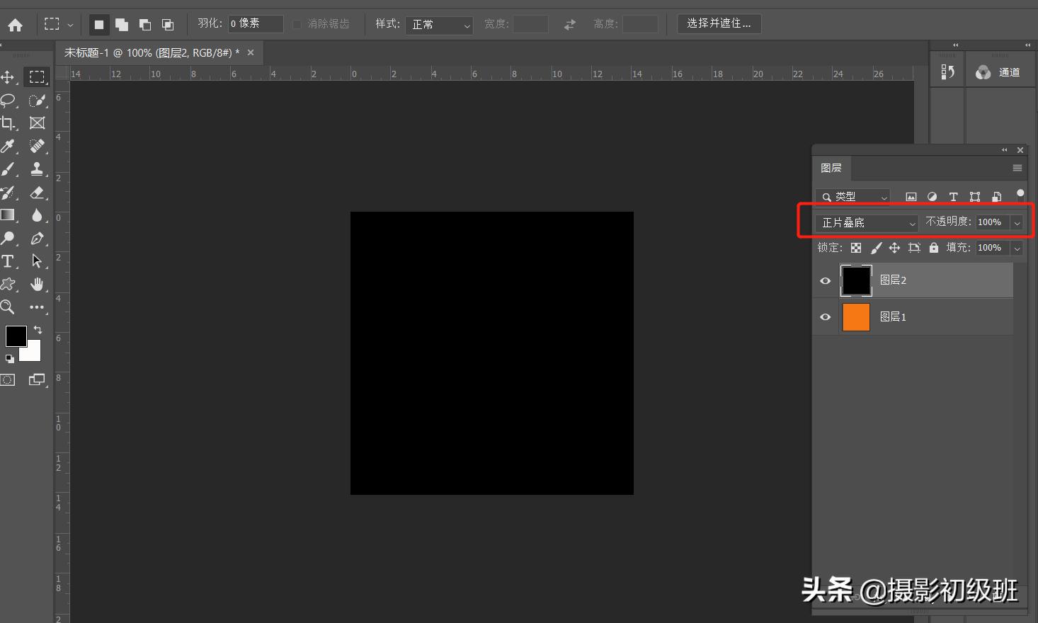Hide layer 图层2 visibility
The height and width of the screenshot is (623, 1038).
[824, 280]
